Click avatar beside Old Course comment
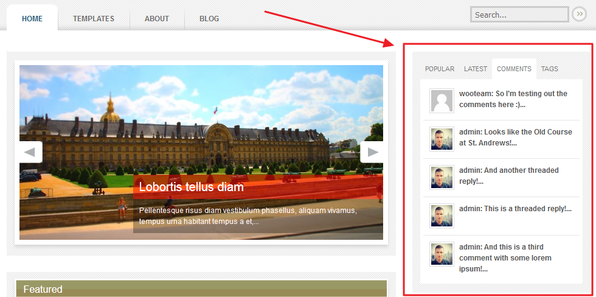596x297 pixels. coord(442,139)
